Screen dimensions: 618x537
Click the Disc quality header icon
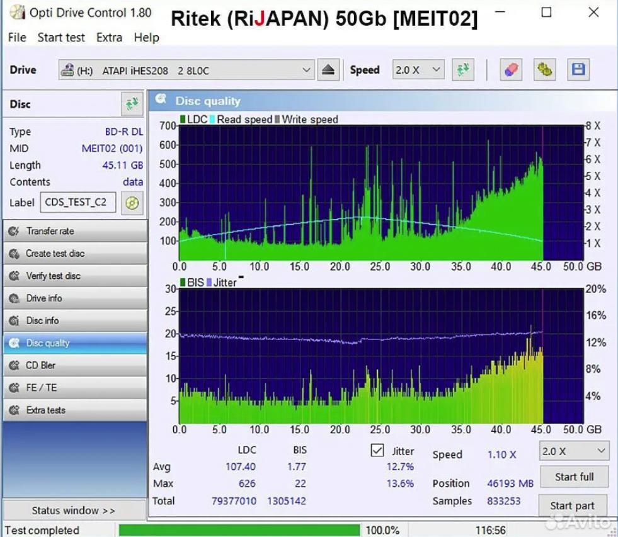tap(162, 100)
